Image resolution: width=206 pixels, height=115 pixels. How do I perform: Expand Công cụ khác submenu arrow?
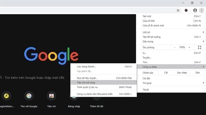click(203, 67)
